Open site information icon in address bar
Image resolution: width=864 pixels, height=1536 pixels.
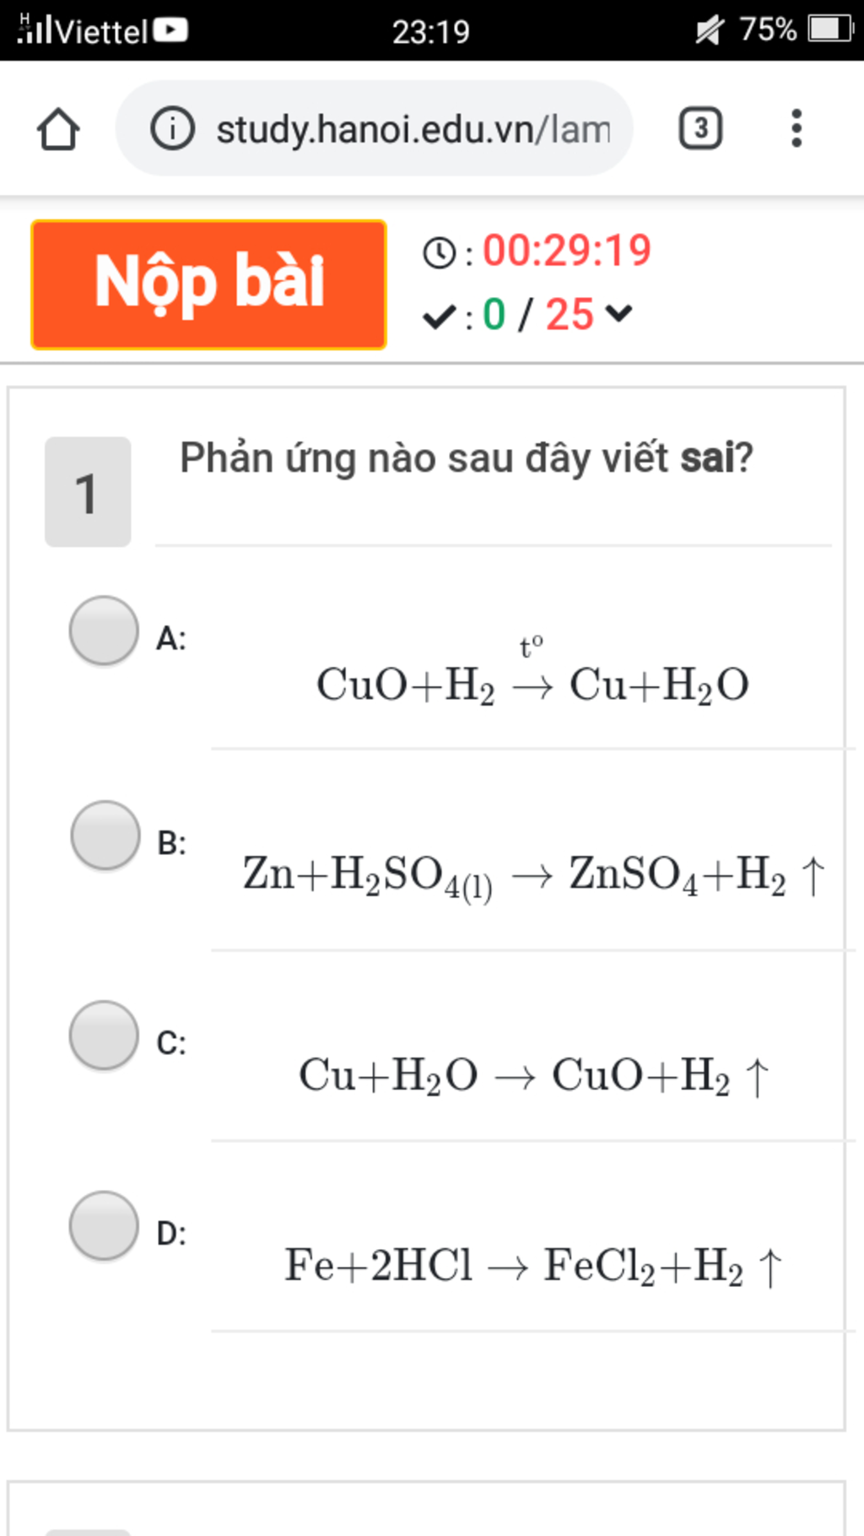pyautogui.click(x=172, y=129)
